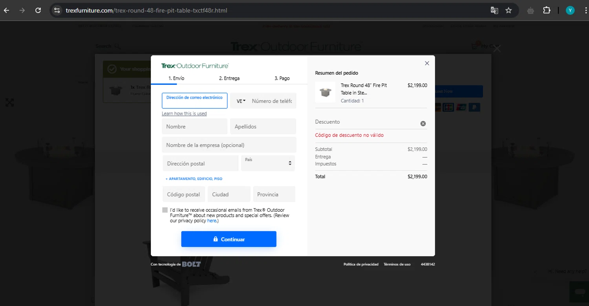
Task: Check the occasional emails opt-in checkbox
Action: [165, 210]
